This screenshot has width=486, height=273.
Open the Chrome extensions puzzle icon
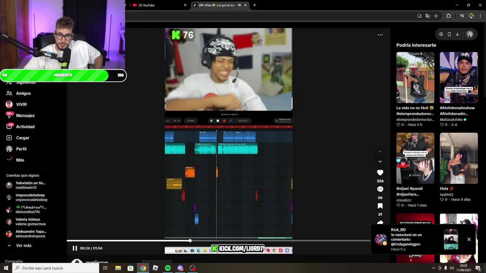click(x=448, y=16)
